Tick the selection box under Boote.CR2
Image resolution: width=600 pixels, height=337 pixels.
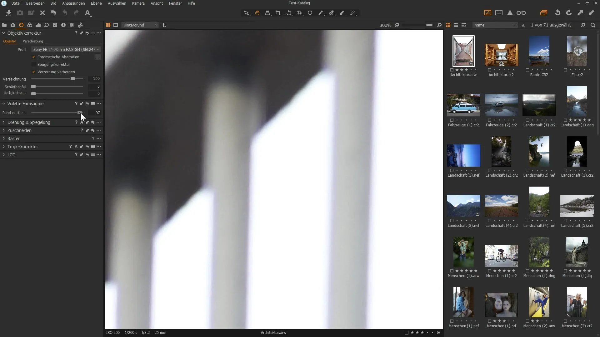click(x=527, y=70)
